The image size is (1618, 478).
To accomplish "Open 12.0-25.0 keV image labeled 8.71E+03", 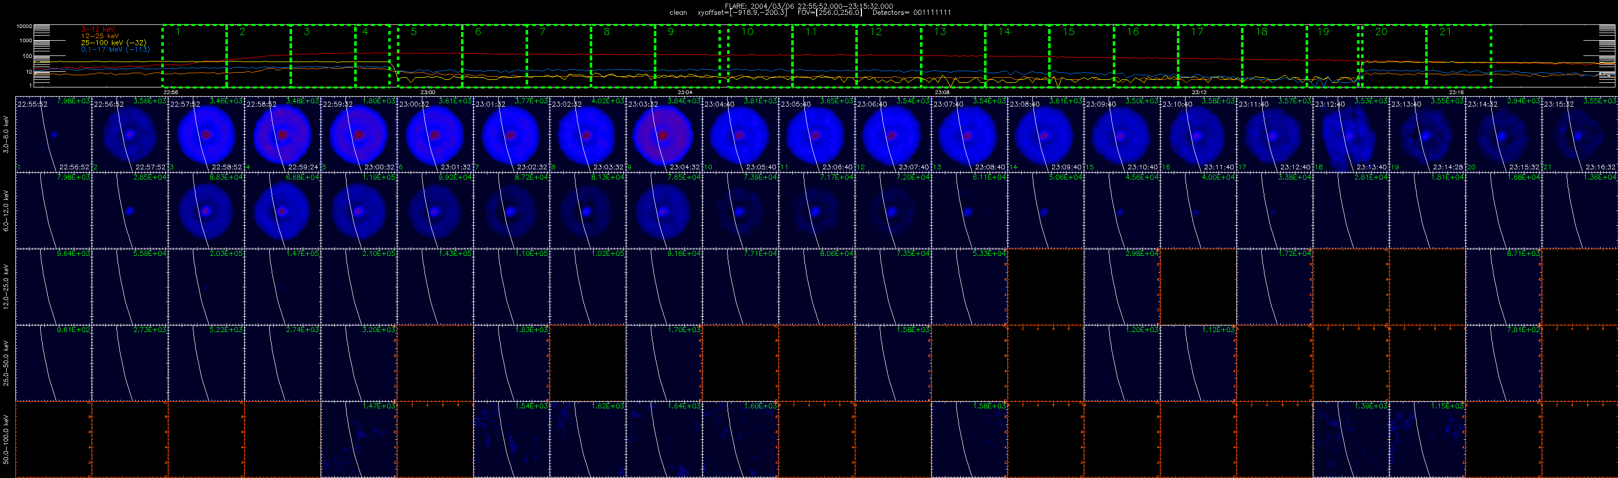I will pos(1504,286).
